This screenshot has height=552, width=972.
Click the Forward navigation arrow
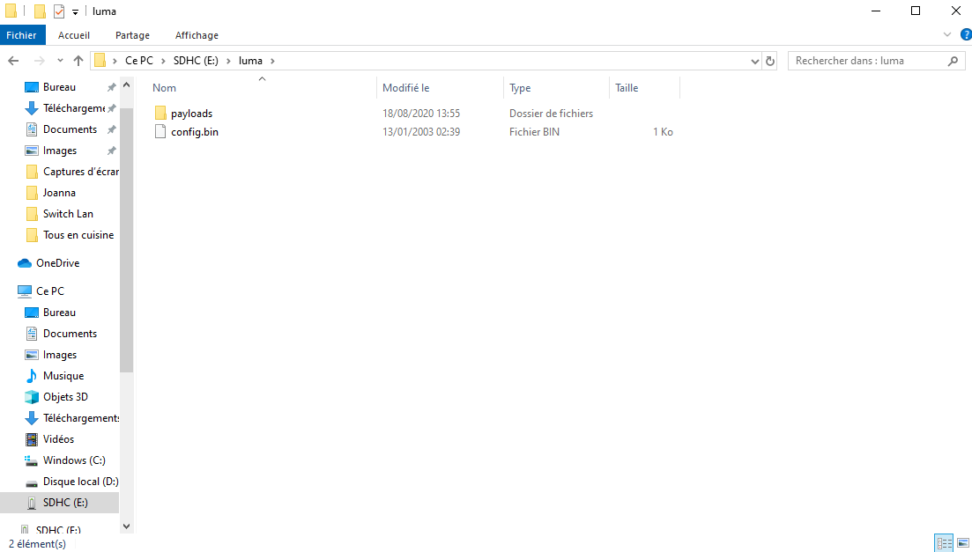pos(39,61)
